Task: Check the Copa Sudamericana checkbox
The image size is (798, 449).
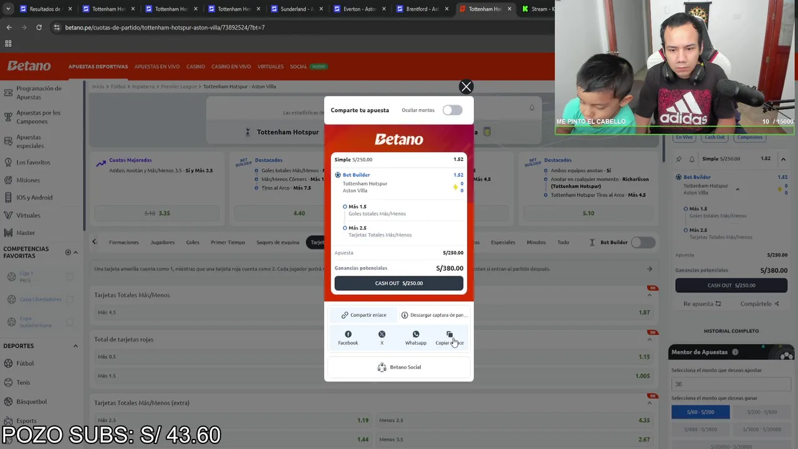Action: [x=70, y=322]
